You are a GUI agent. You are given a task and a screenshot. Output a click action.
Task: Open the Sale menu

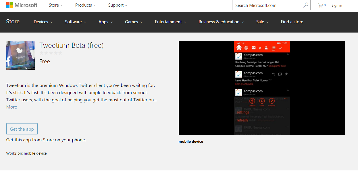262,22
